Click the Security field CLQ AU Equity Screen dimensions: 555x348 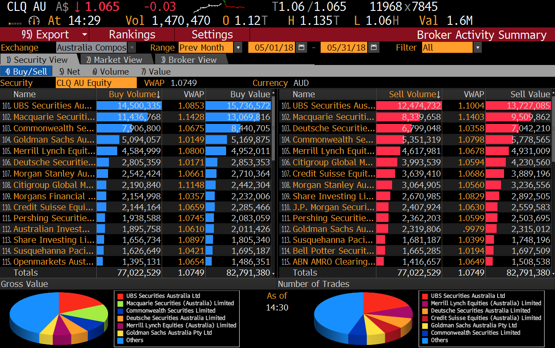coord(96,83)
